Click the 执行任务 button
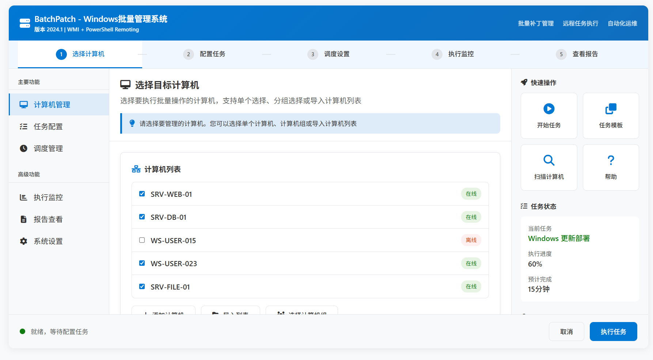 [x=614, y=332]
